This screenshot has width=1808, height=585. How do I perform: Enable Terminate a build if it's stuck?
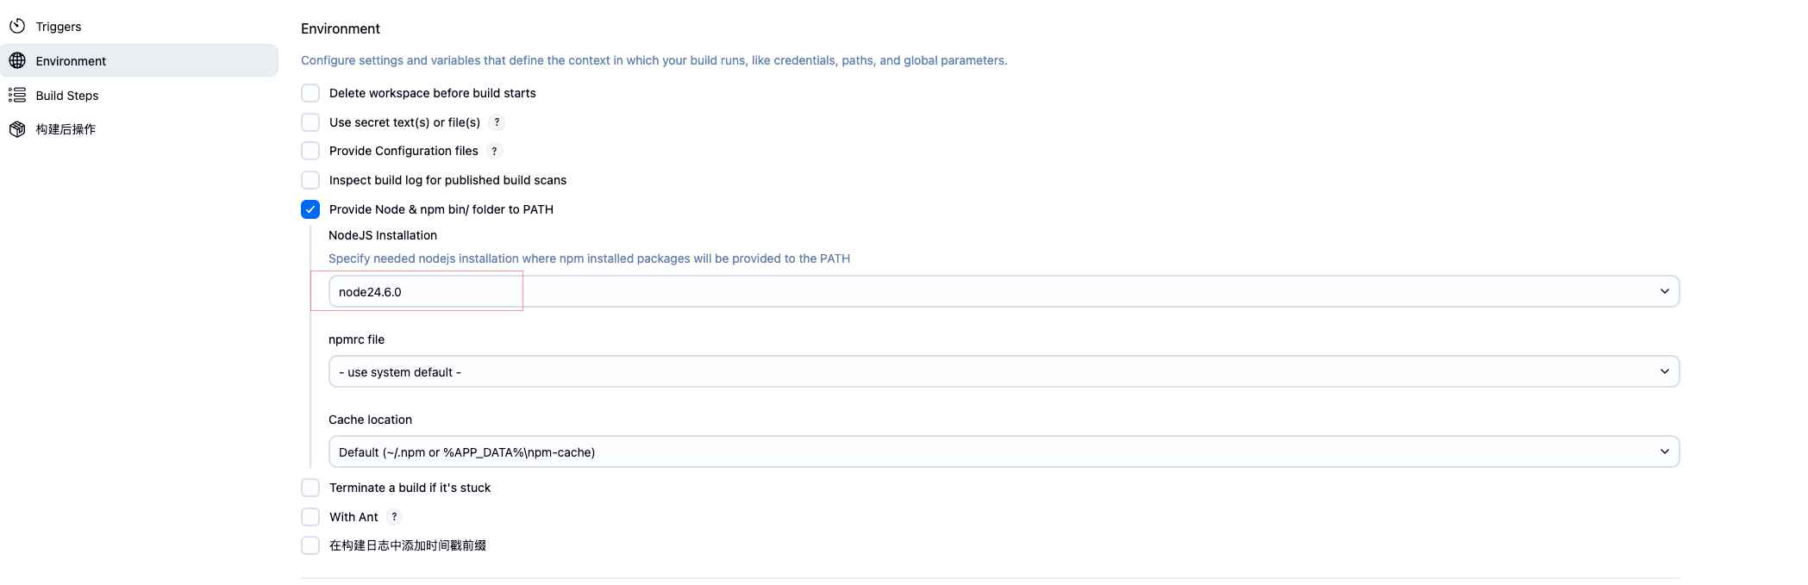pos(310,488)
